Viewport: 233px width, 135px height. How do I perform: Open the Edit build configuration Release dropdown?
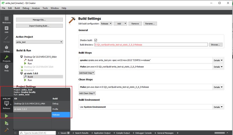pos(106,24)
